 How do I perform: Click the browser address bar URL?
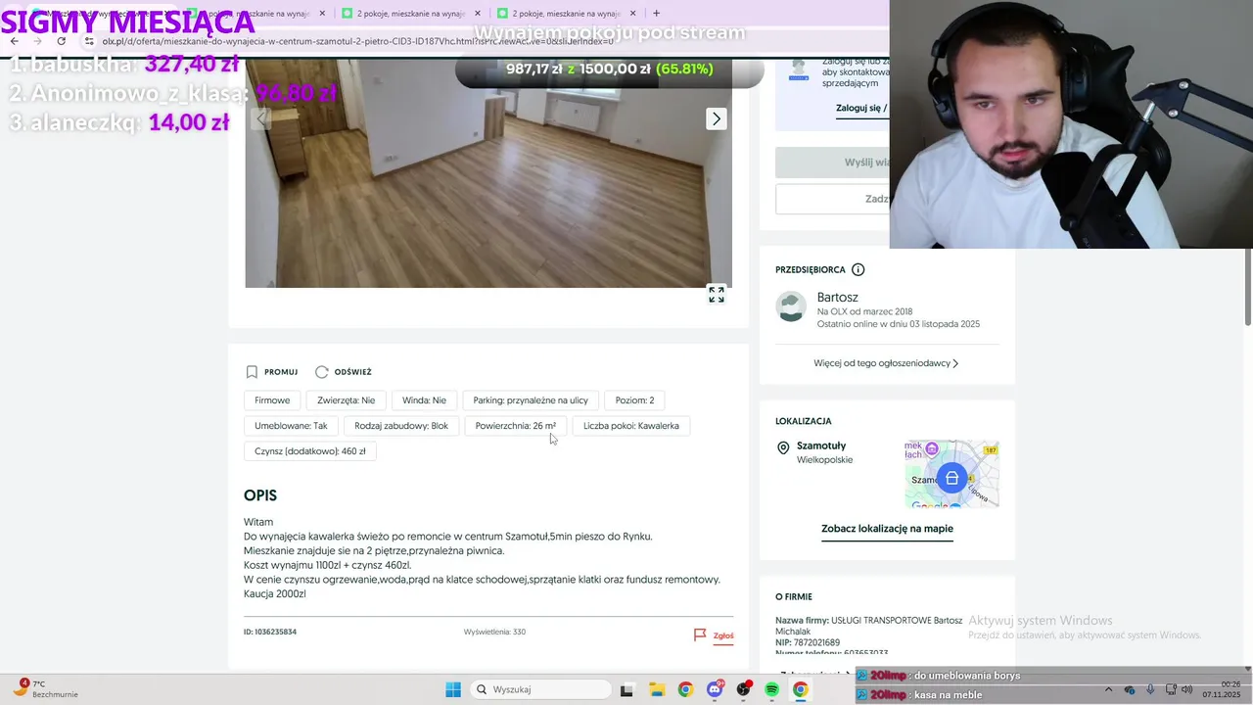pyautogui.click(x=357, y=41)
